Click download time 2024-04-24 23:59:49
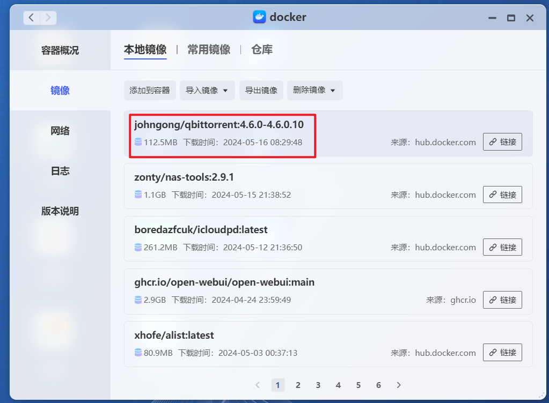 click(251, 300)
